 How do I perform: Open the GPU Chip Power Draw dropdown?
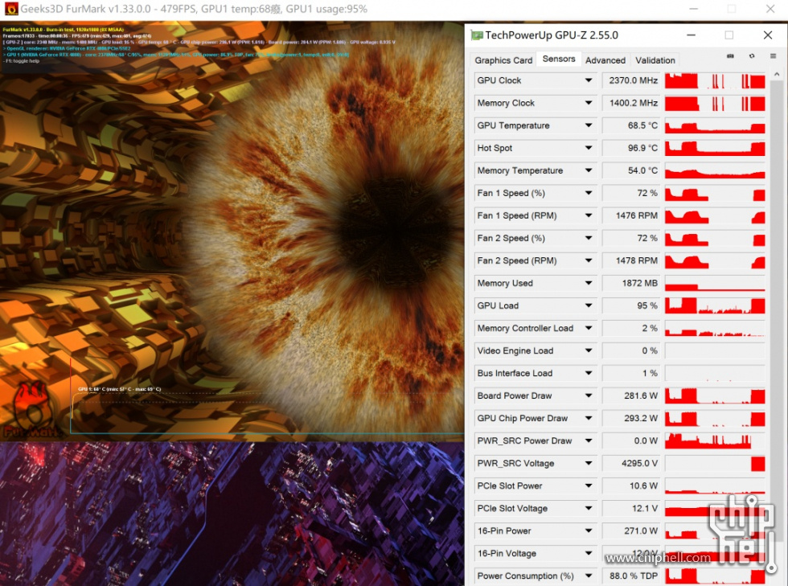588,418
